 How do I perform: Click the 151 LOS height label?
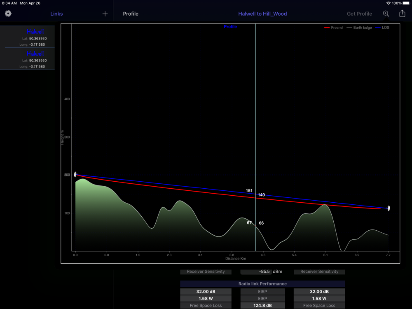point(249,191)
